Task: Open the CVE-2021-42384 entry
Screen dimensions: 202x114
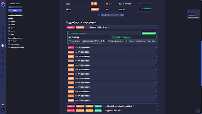Action: click(x=112, y=65)
